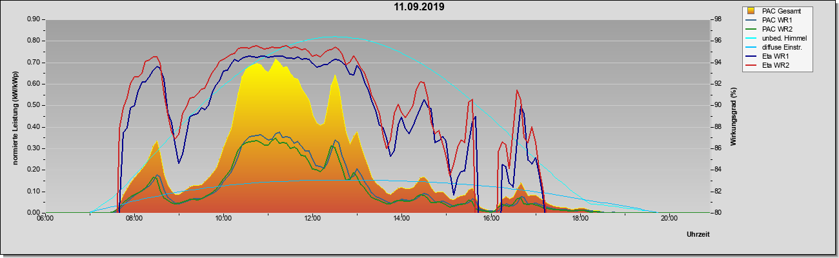Click the Wirkungsgrad (%) axis title
Viewport: 839px width, 258px height.
[733, 116]
